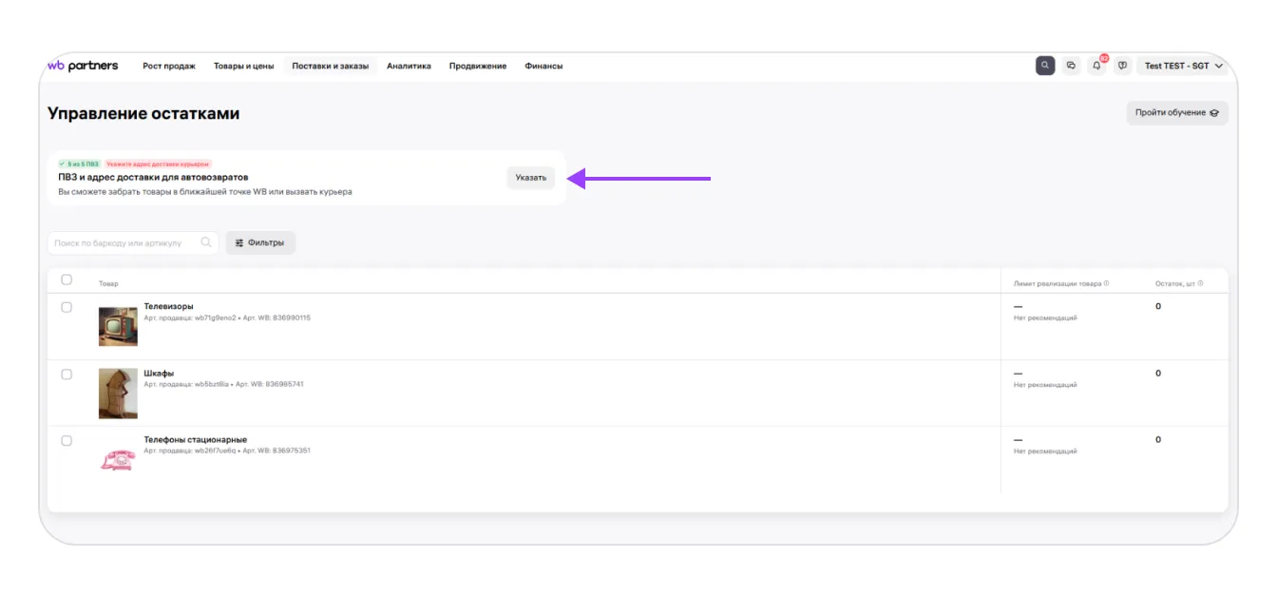Click the stock value 0 in Телефоны стационарные row
1277x597 pixels.
pos(1158,439)
